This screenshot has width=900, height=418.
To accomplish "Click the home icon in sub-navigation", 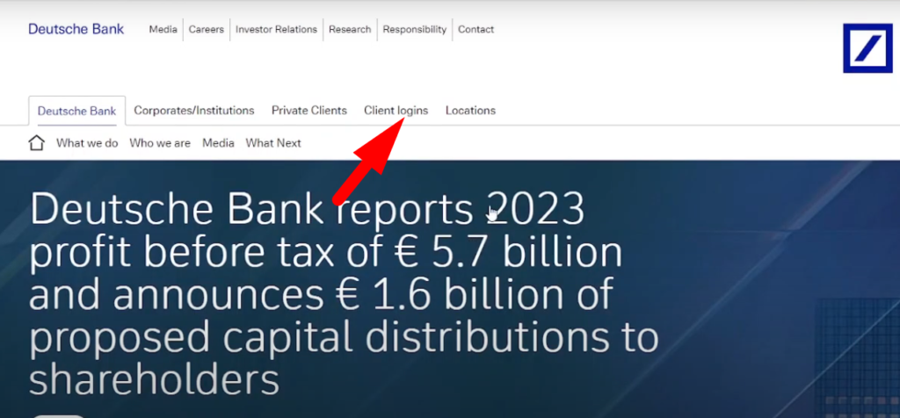I will tap(37, 143).
